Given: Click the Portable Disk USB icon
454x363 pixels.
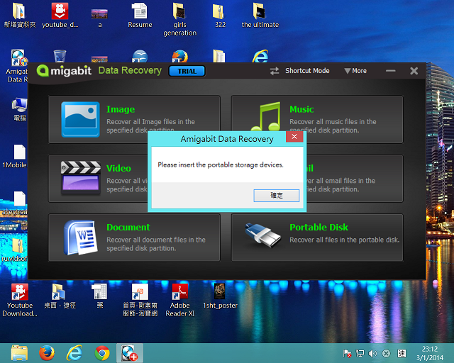Looking at the screenshot, I should tap(262, 235).
